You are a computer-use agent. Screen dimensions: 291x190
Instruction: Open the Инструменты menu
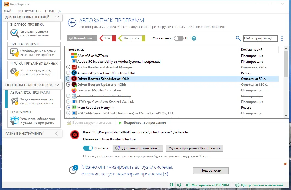pos(29,11)
